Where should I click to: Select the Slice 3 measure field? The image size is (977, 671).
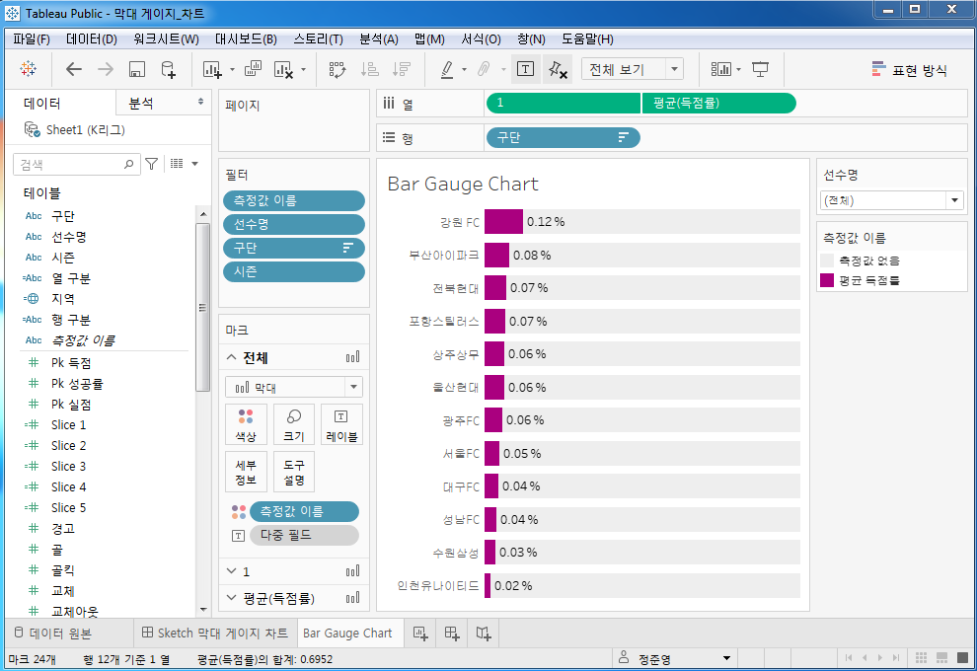tap(68, 467)
